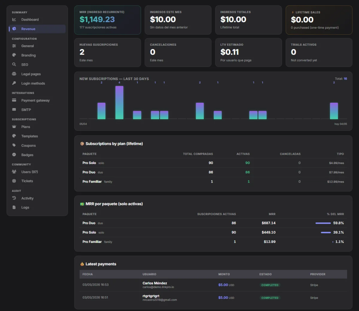Viewport: 359px width, 311px height.
Task: Click the Templates palette icon
Action: 14,136
